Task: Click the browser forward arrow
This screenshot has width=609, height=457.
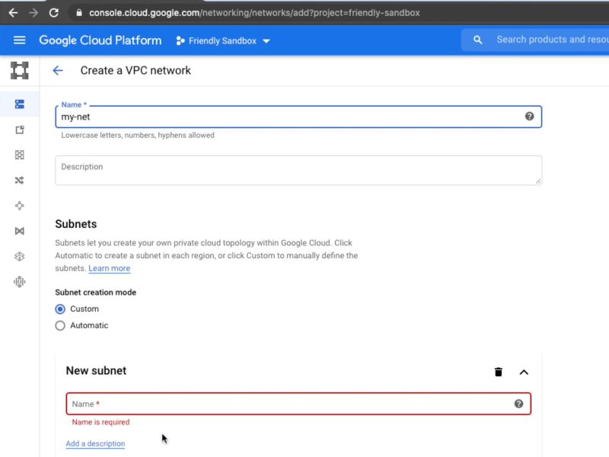Action: [x=33, y=13]
